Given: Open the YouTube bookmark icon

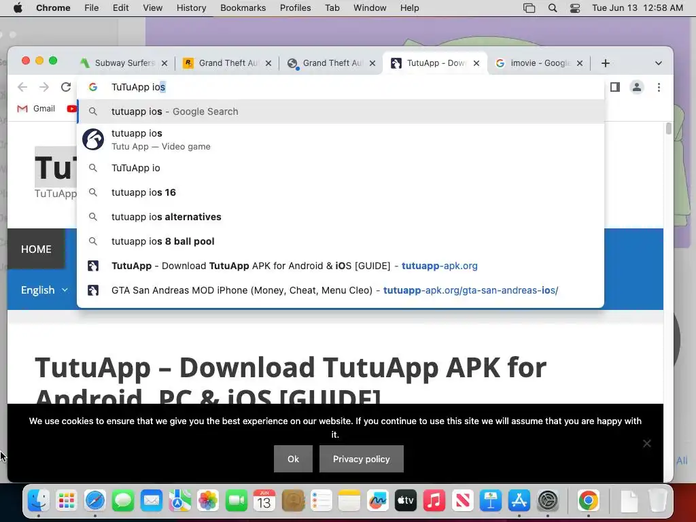Looking at the screenshot, I should click(71, 108).
